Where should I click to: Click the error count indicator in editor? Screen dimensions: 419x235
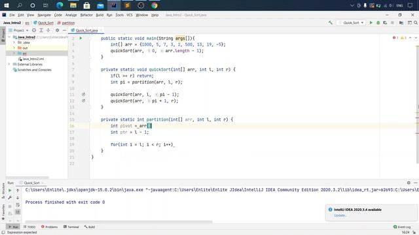click(395, 38)
